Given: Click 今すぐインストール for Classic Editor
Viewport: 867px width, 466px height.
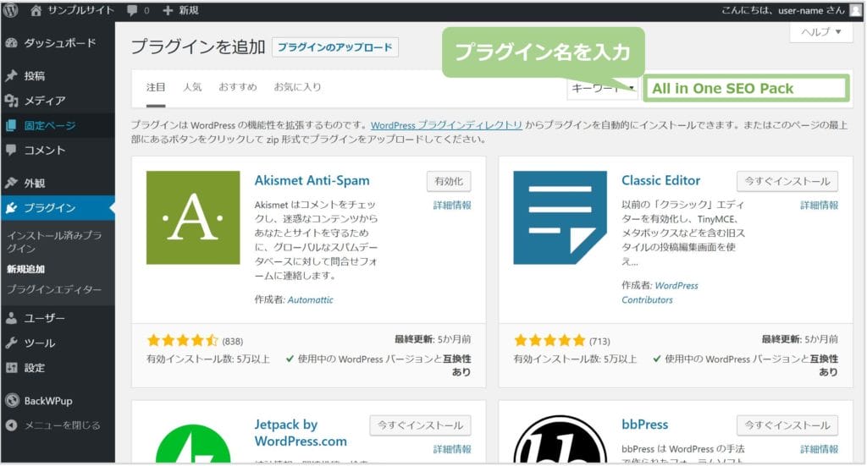Looking at the screenshot, I should click(787, 181).
